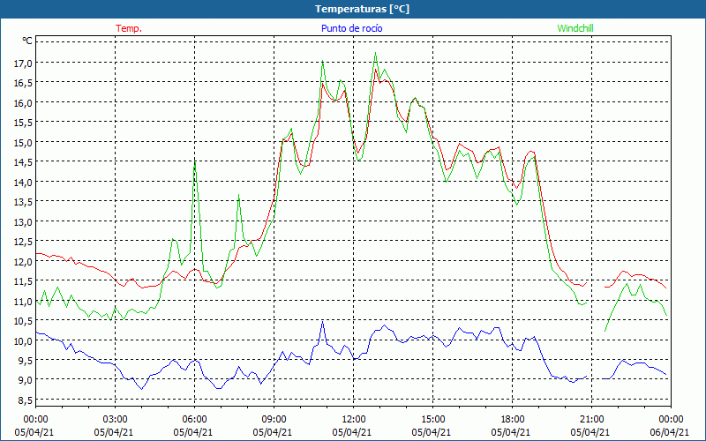Click the 16,0 y-axis value
706x441 pixels.
click(23, 102)
